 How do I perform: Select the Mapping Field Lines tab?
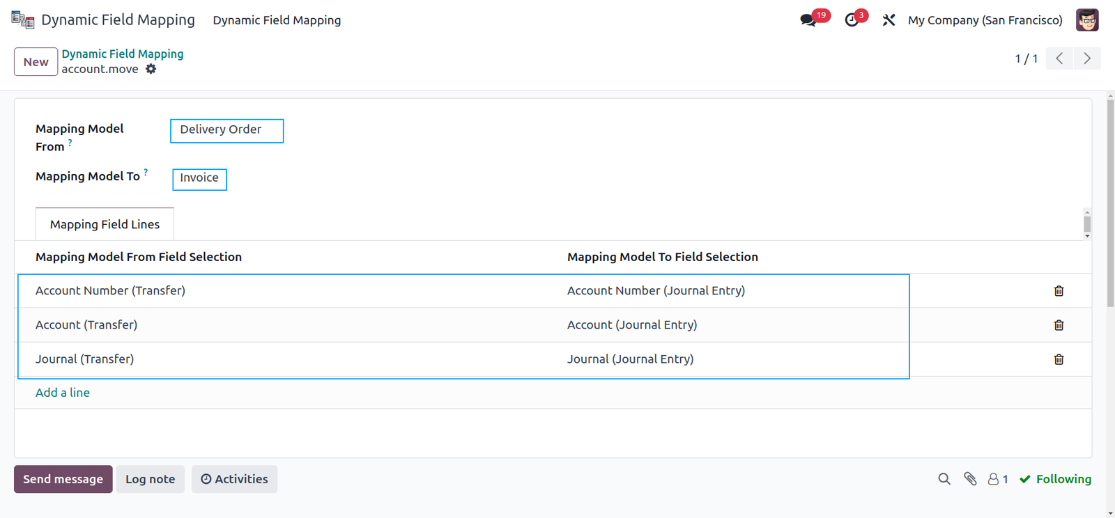tap(105, 224)
